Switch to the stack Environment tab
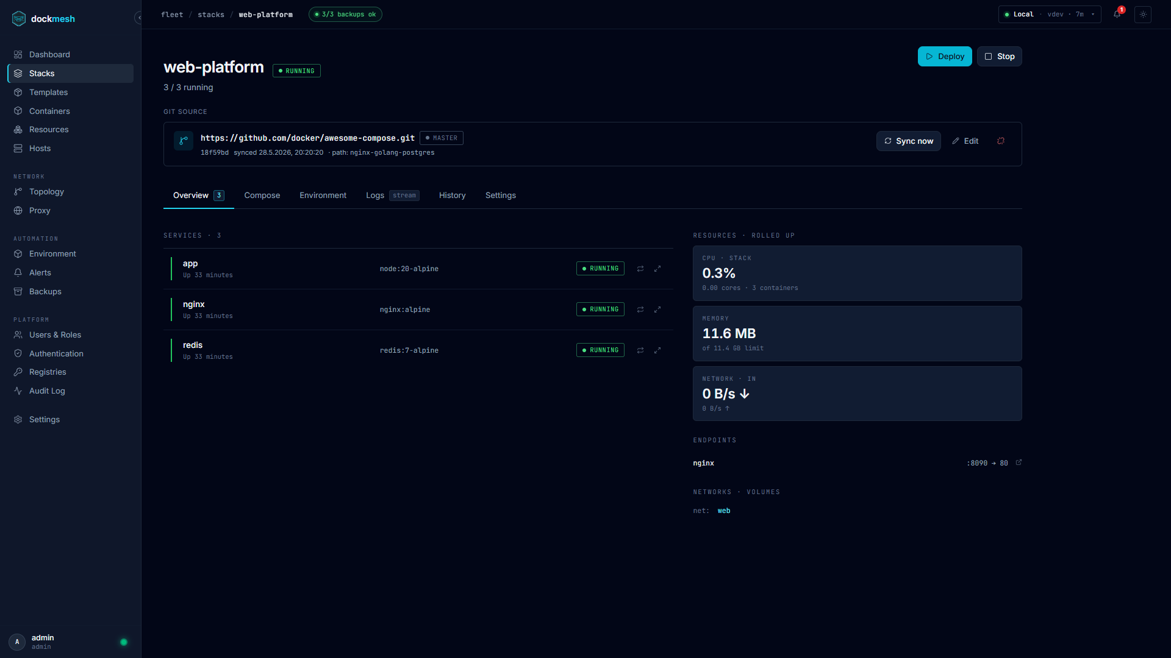This screenshot has width=1171, height=658. click(x=323, y=196)
